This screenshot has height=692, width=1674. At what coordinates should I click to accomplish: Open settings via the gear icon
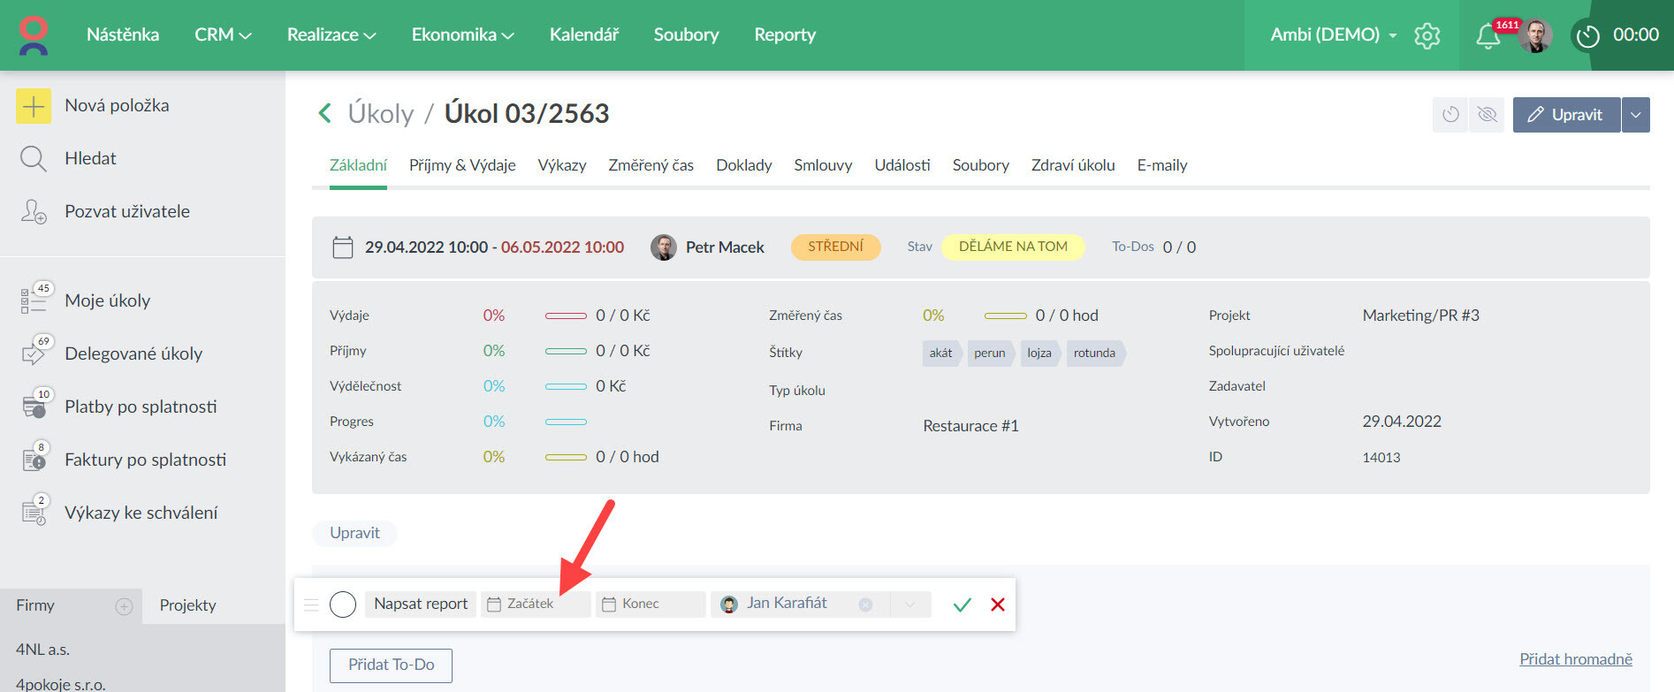click(x=1427, y=36)
